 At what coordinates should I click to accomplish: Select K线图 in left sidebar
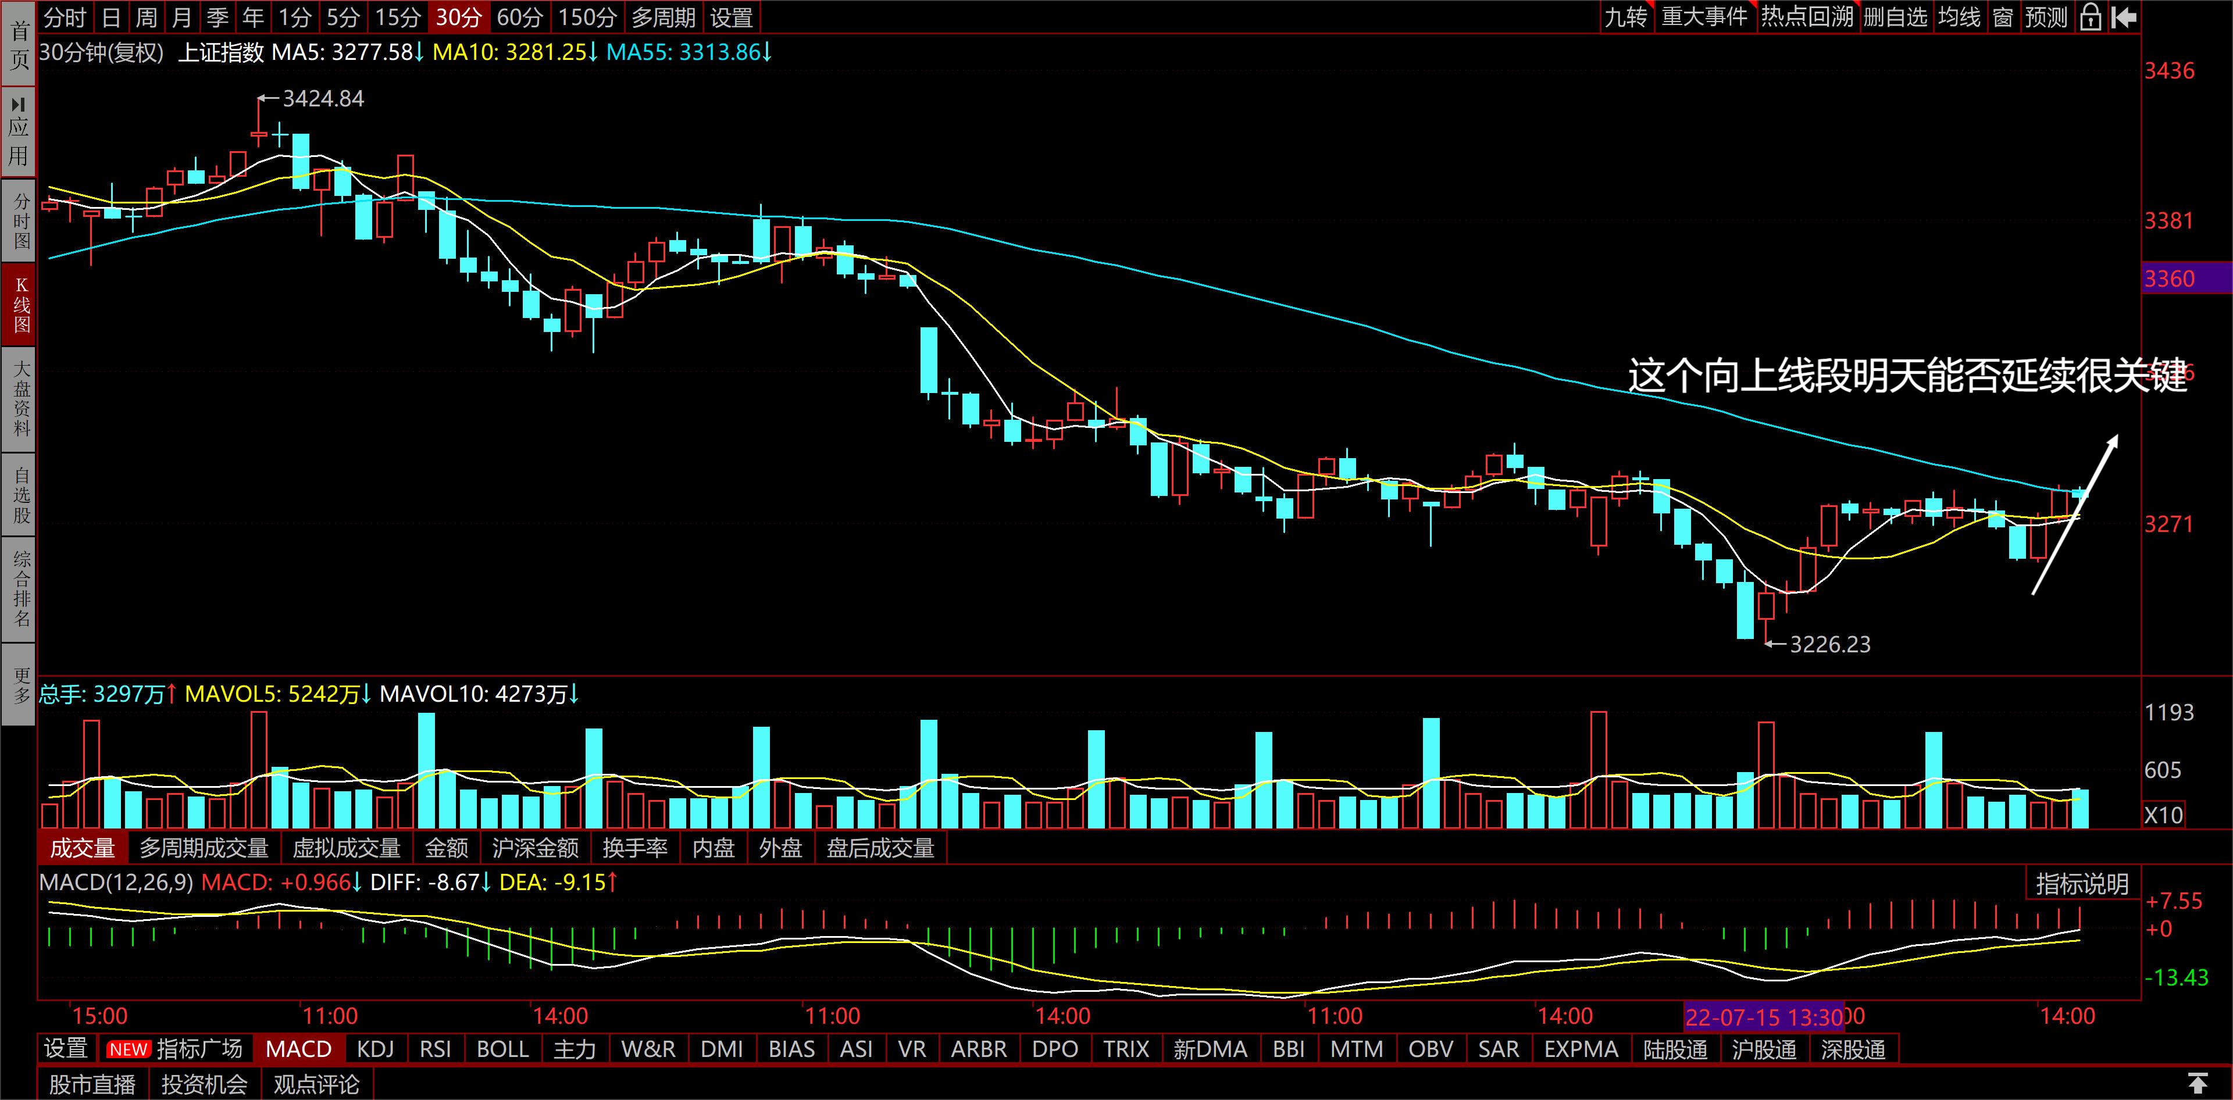18,305
